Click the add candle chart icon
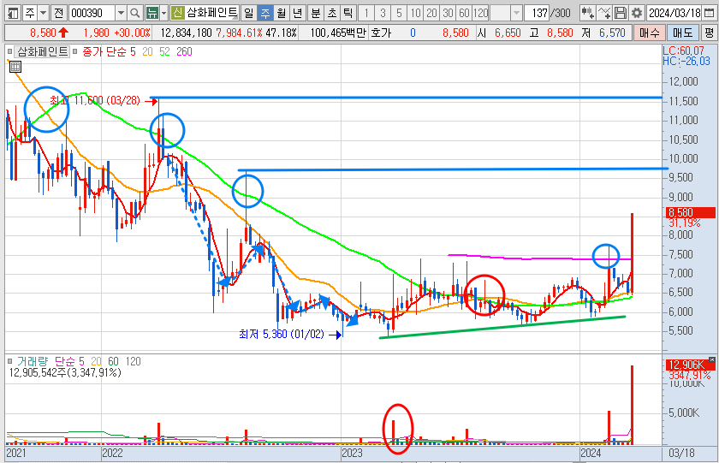719x463 pixels. click(x=587, y=13)
